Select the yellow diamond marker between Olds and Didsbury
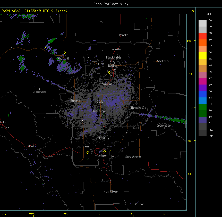The image size is (222, 217). (100, 107)
